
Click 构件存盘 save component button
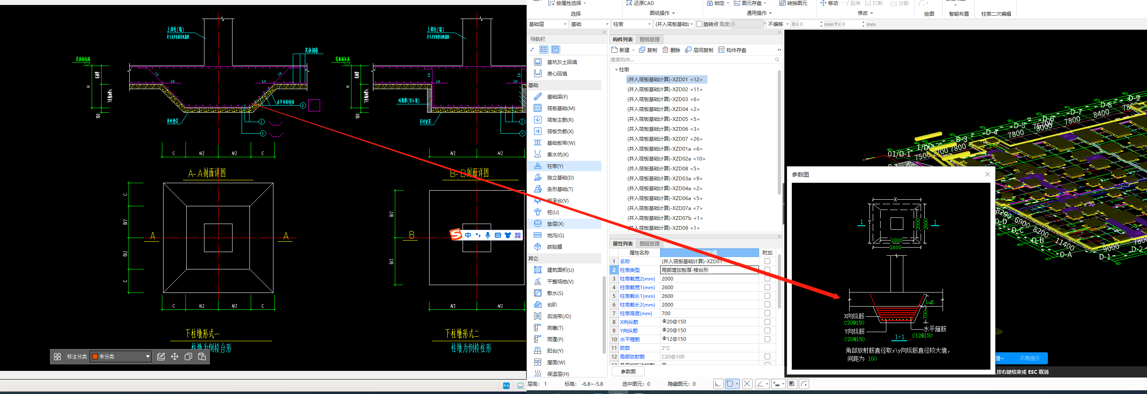pyautogui.click(x=732, y=50)
